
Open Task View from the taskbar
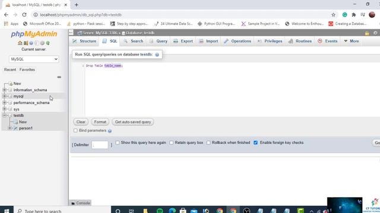(x=131, y=211)
